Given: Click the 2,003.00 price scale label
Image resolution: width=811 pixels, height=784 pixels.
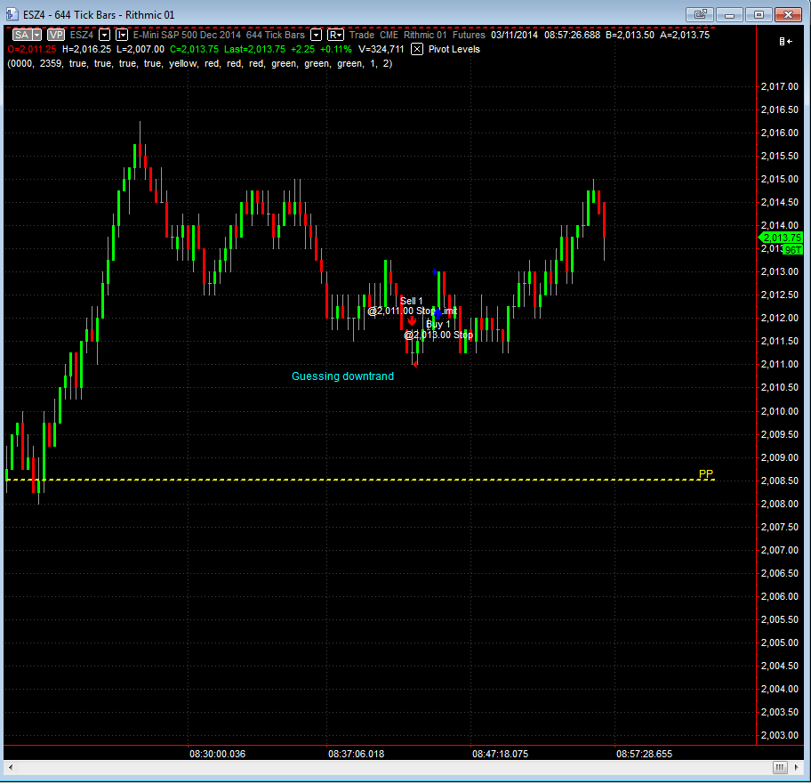Looking at the screenshot, I should (780, 735).
